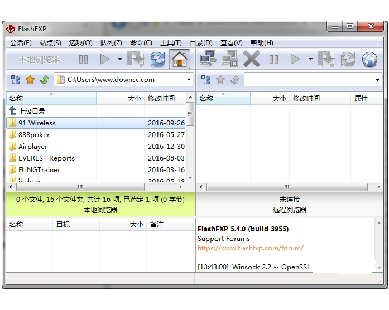Click the remote parent directory arrow icon
This screenshot has width=389, height=310.
tap(235, 80)
